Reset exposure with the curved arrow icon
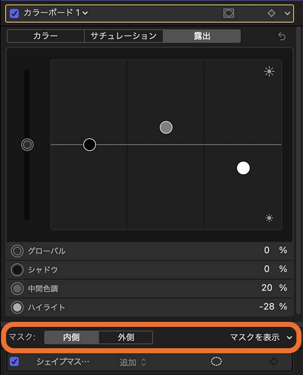The height and width of the screenshot is (375, 303). pyautogui.click(x=282, y=36)
